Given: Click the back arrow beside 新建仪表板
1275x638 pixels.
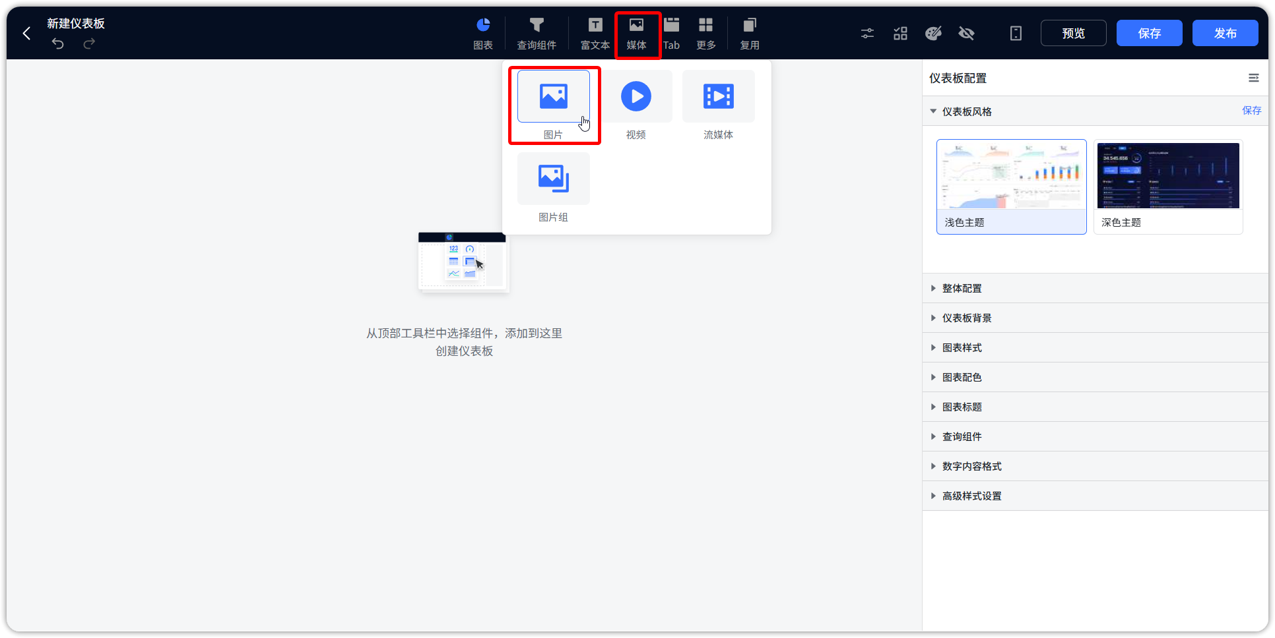Looking at the screenshot, I should click(x=26, y=34).
